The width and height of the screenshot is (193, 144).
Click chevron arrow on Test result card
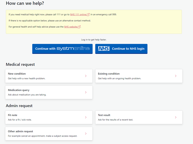176,117
